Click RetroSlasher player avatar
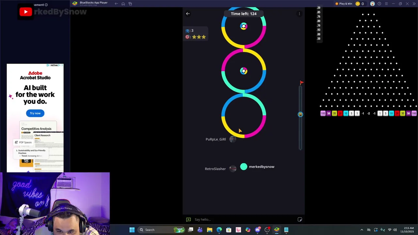 pyautogui.click(x=233, y=168)
